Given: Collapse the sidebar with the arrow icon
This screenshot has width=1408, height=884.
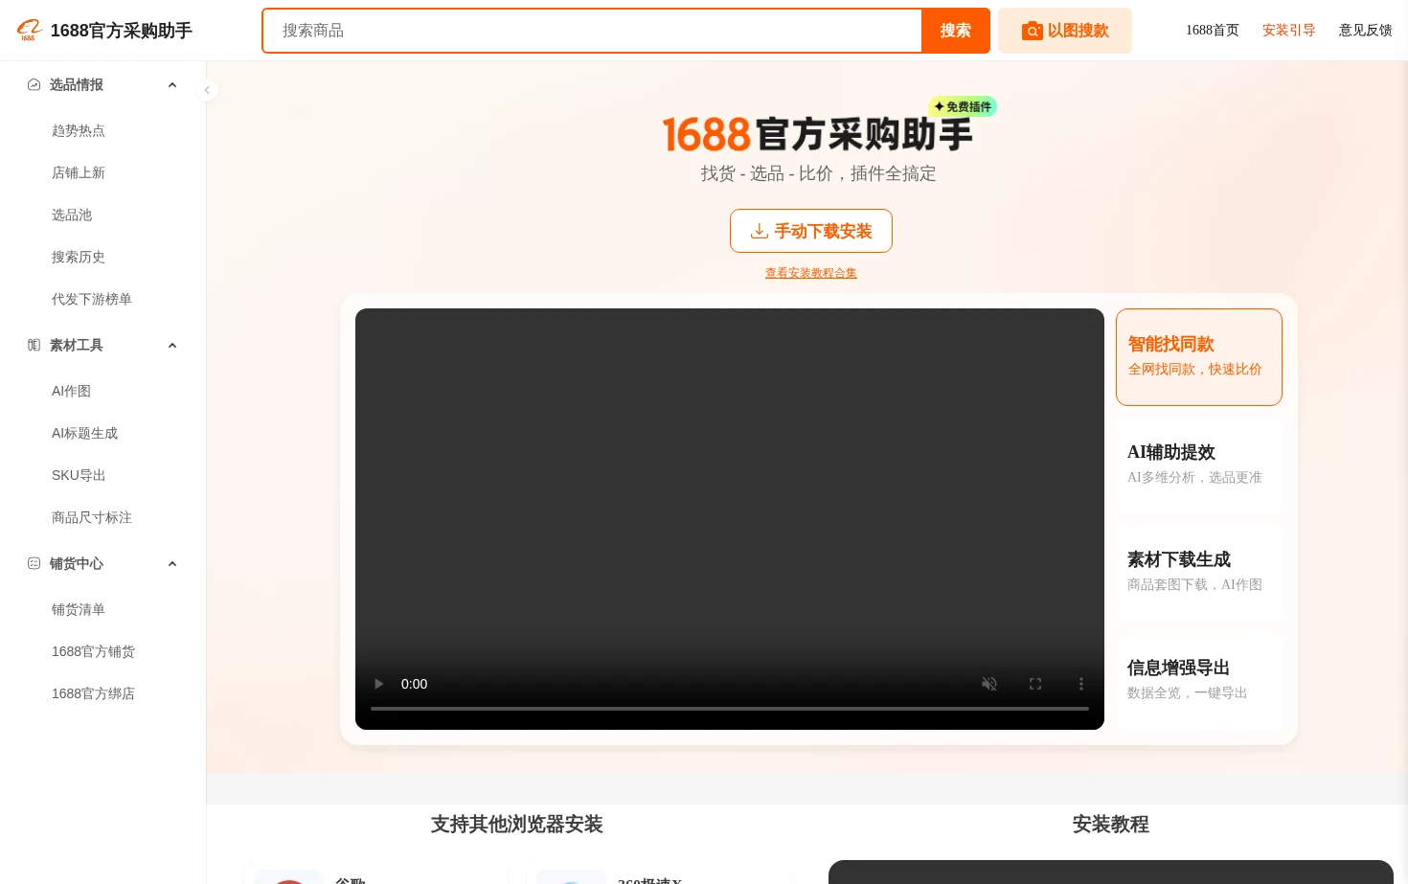Looking at the screenshot, I should tap(207, 90).
